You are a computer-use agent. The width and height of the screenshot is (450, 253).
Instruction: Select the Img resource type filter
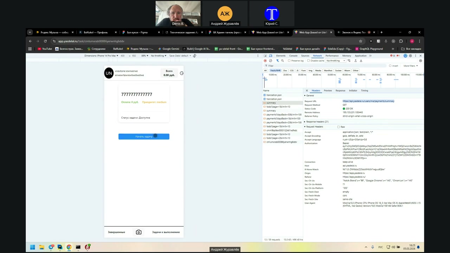[310, 71]
